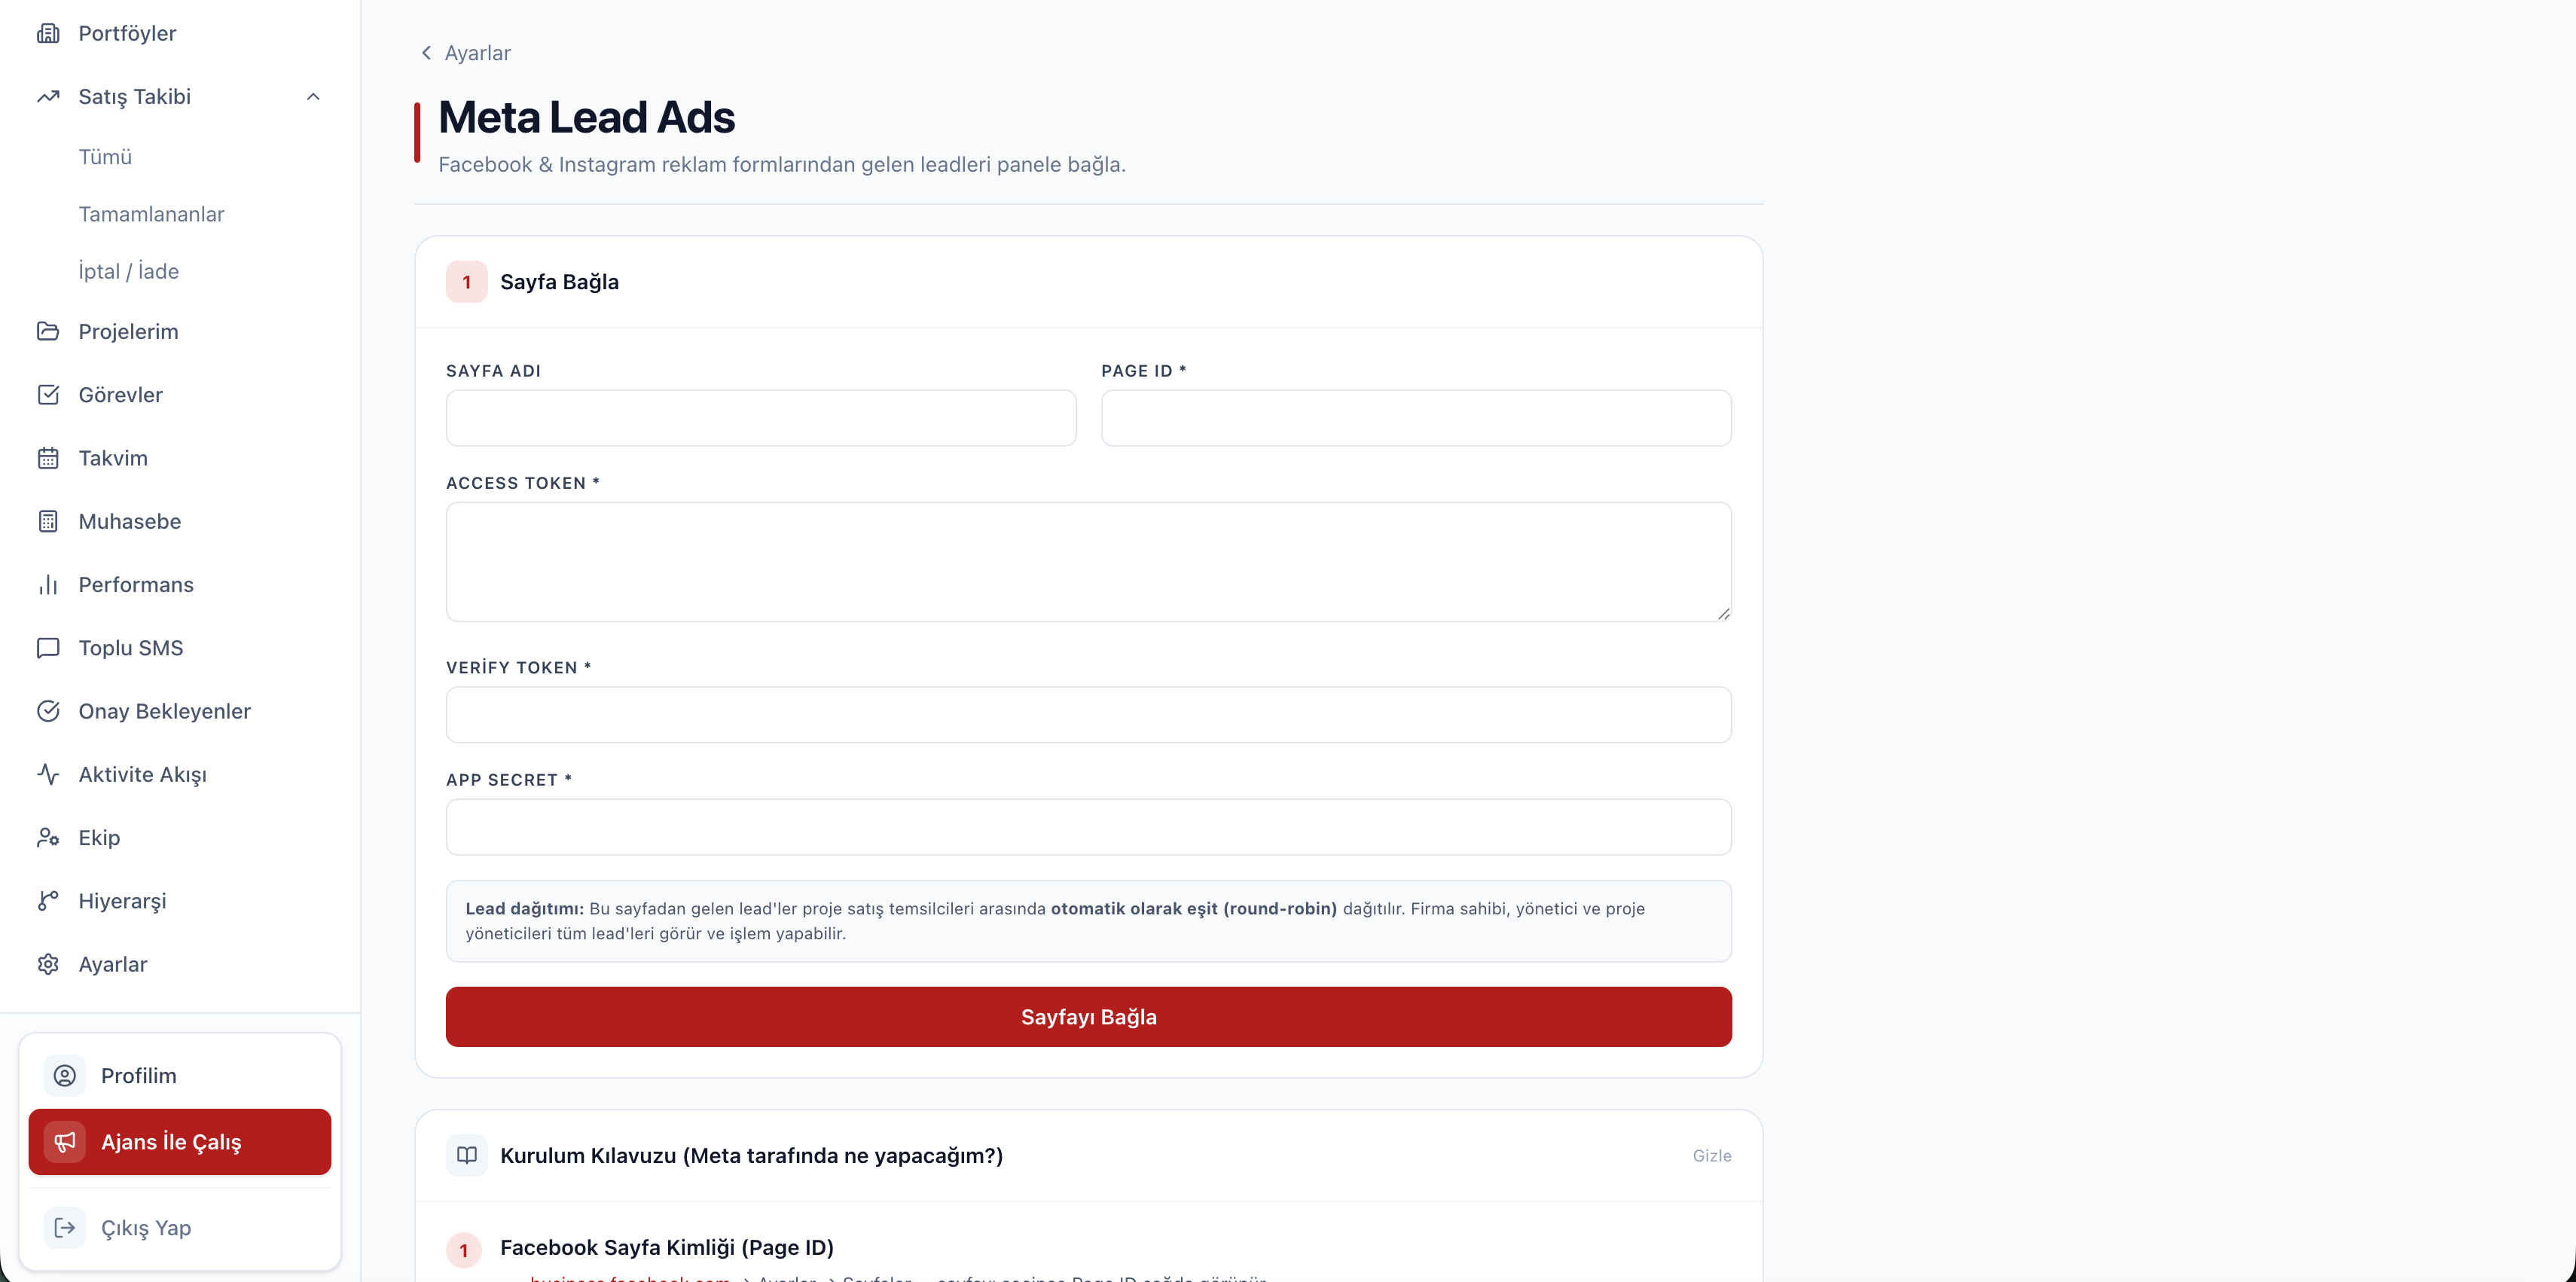Focus the Access Token textarea

tap(1088, 562)
